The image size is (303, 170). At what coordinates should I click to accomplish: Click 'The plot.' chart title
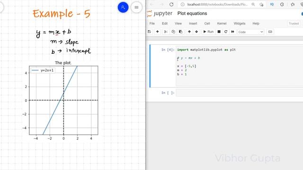click(63, 63)
